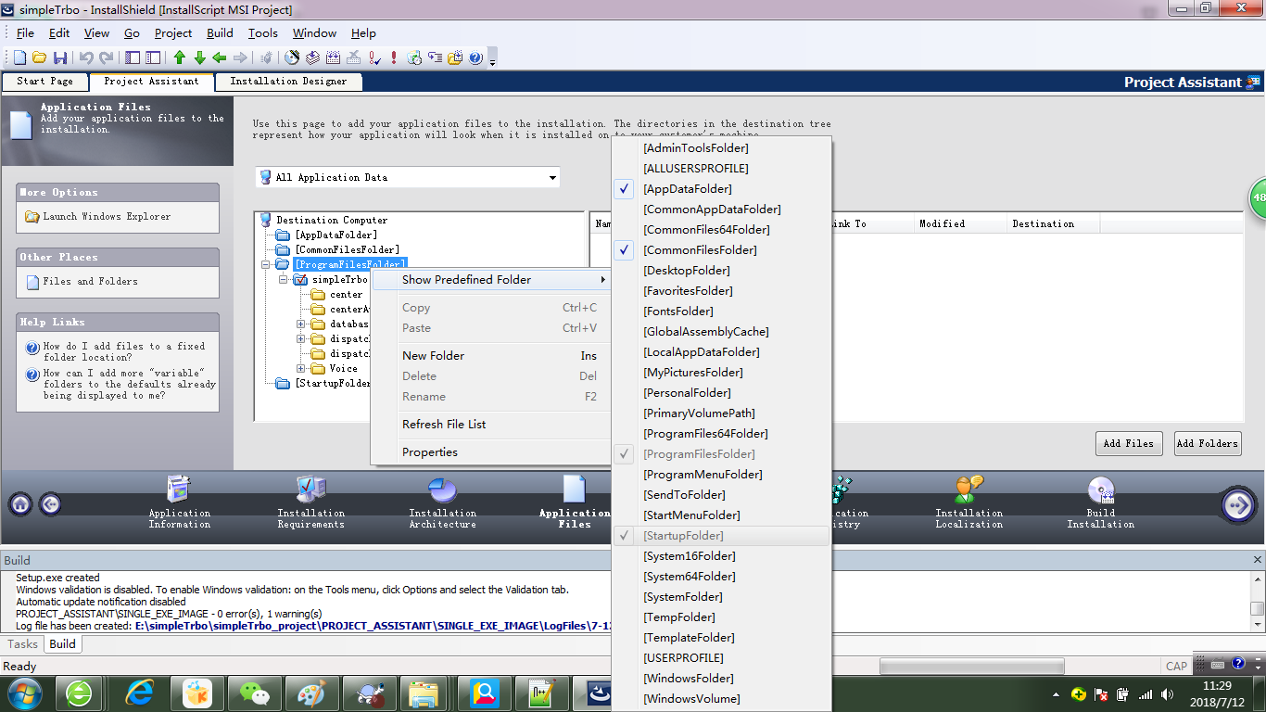Click the Home round button in assistant bar
The image size is (1266, 712).
[20, 504]
